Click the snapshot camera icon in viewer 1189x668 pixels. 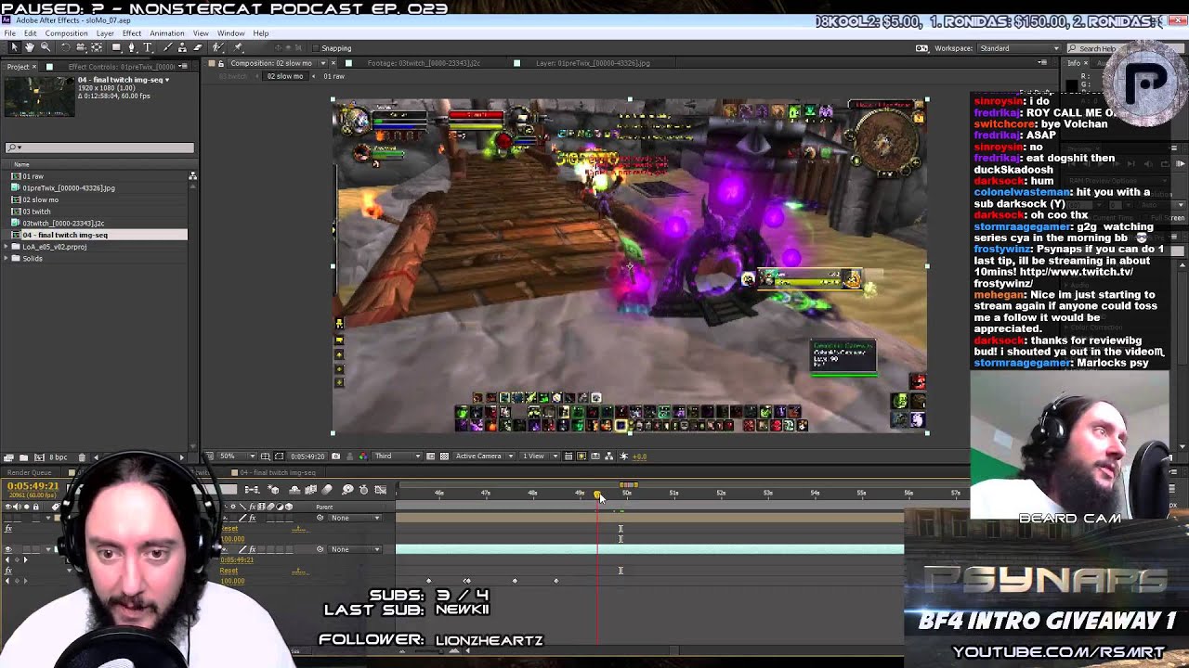(x=335, y=456)
